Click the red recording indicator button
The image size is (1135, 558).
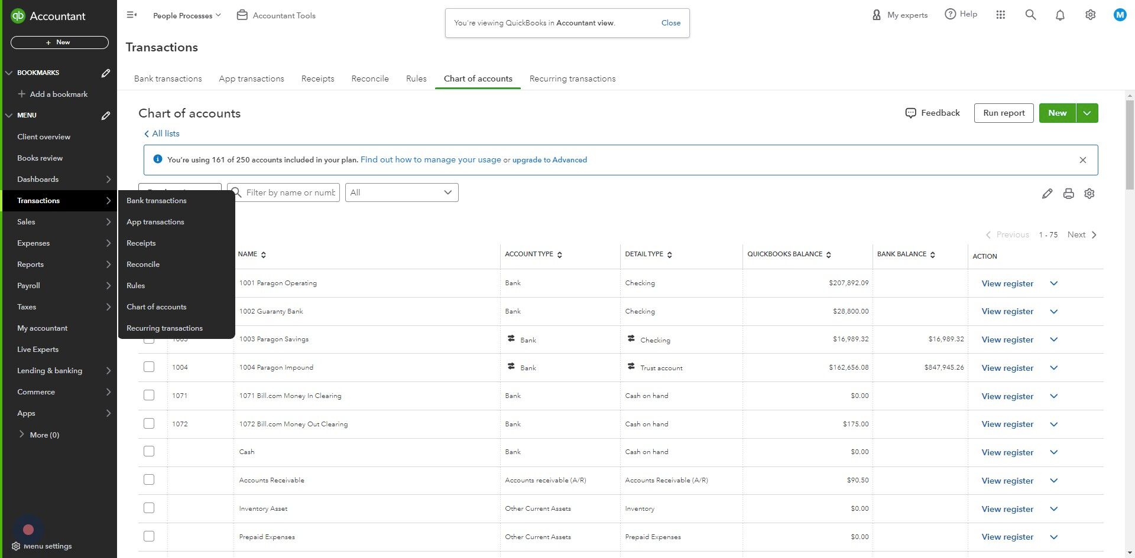pos(28,530)
